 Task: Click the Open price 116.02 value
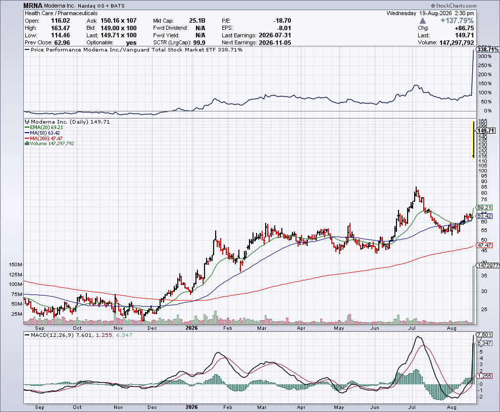click(60, 21)
